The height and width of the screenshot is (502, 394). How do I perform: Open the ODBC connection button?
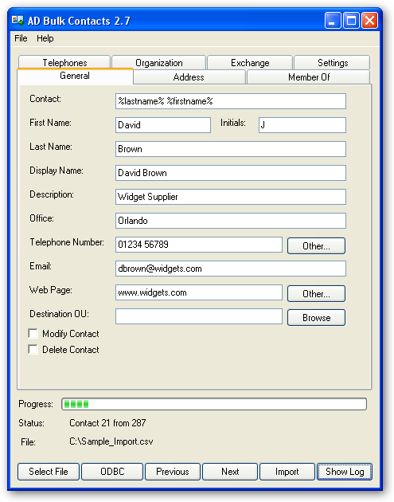point(112,472)
